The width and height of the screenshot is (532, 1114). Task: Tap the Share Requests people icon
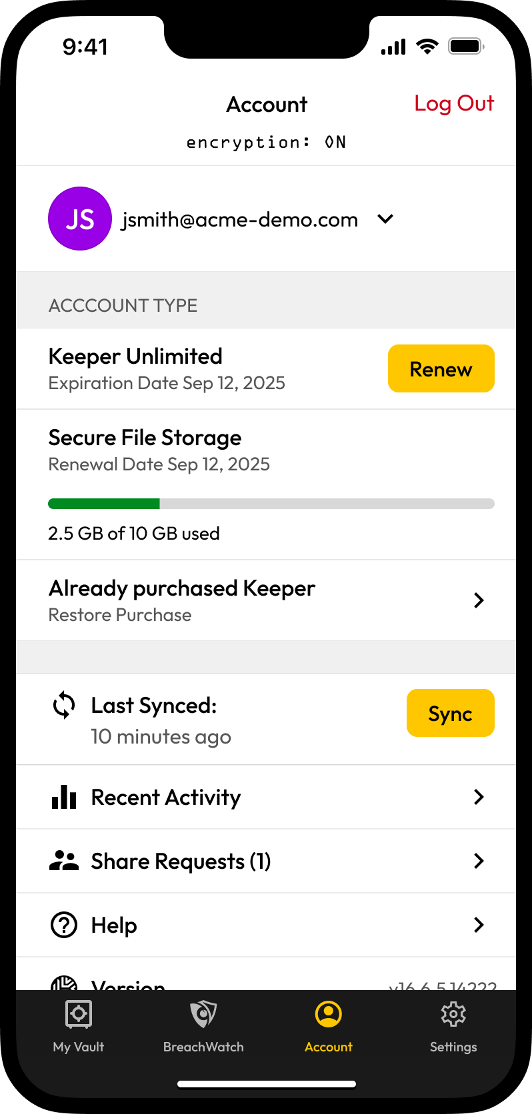(64, 861)
